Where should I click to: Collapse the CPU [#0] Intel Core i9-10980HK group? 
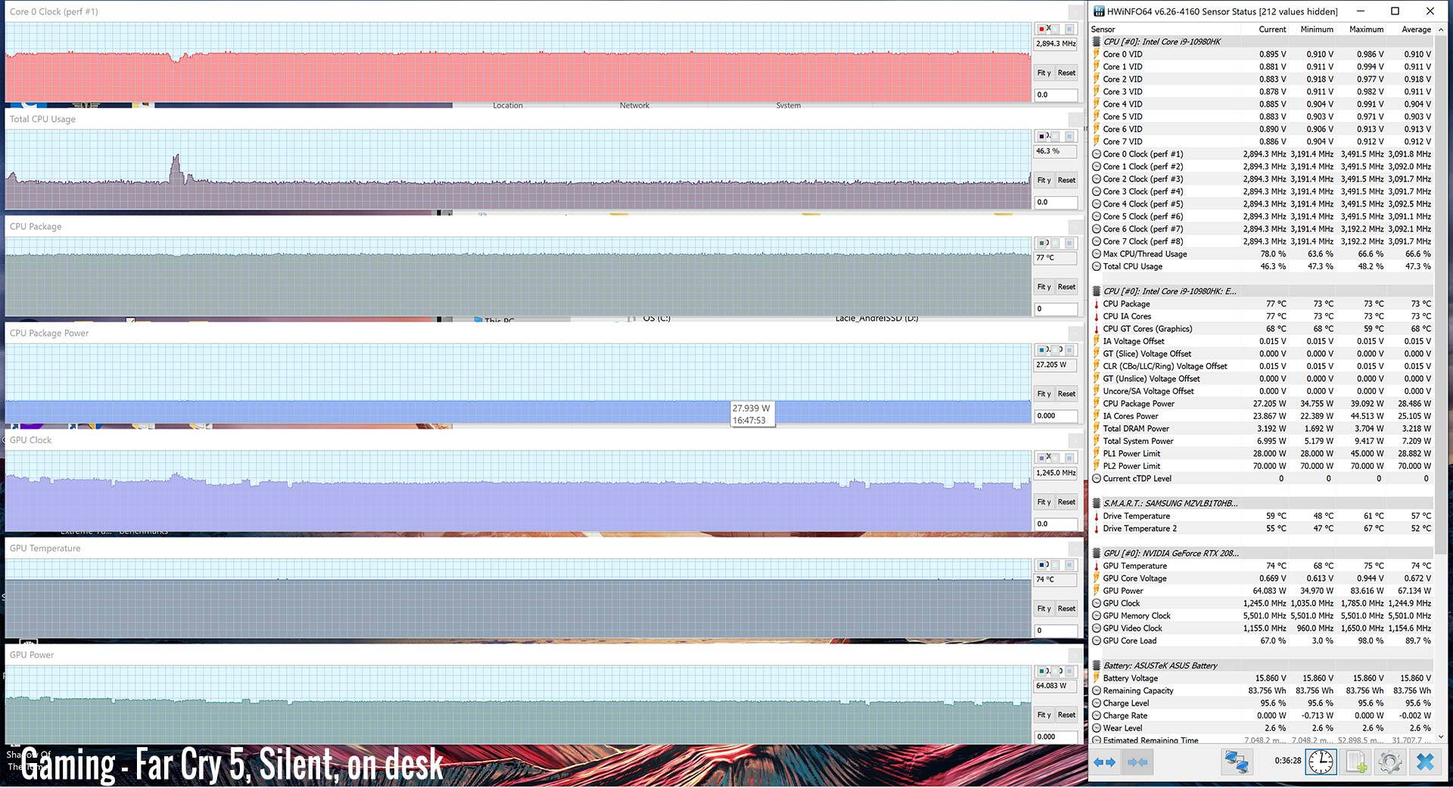click(x=1097, y=42)
